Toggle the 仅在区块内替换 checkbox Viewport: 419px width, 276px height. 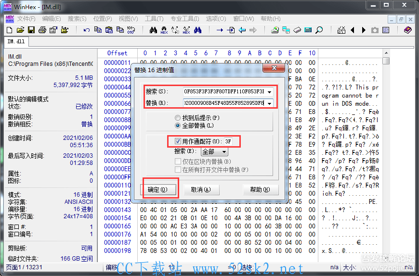pyautogui.click(x=178, y=162)
